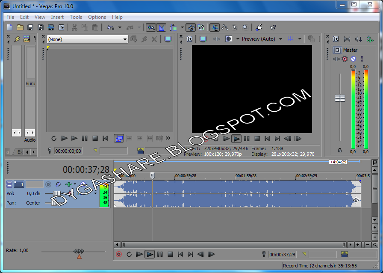Click the timeline horizontal scrollbar

click(234, 245)
